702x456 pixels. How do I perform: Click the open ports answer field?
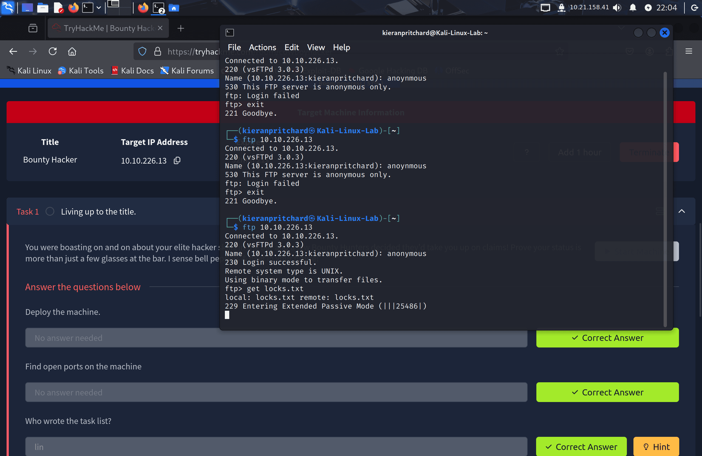click(x=276, y=392)
